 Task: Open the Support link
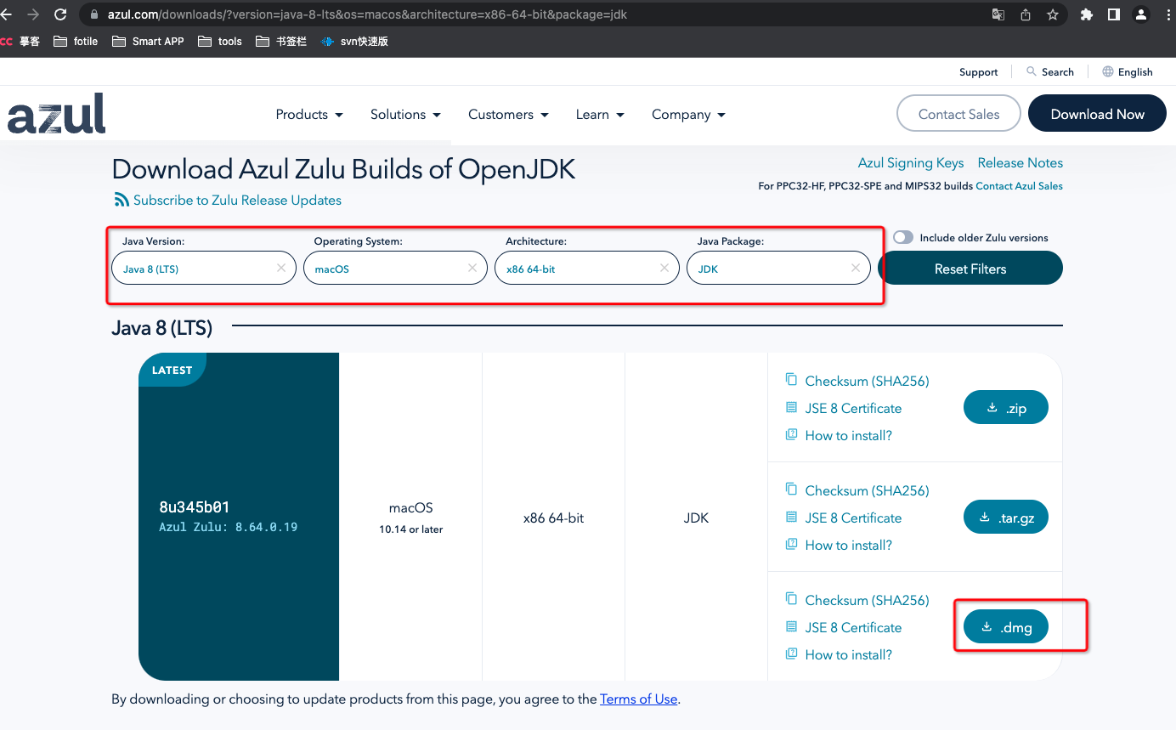coord(978,72)
